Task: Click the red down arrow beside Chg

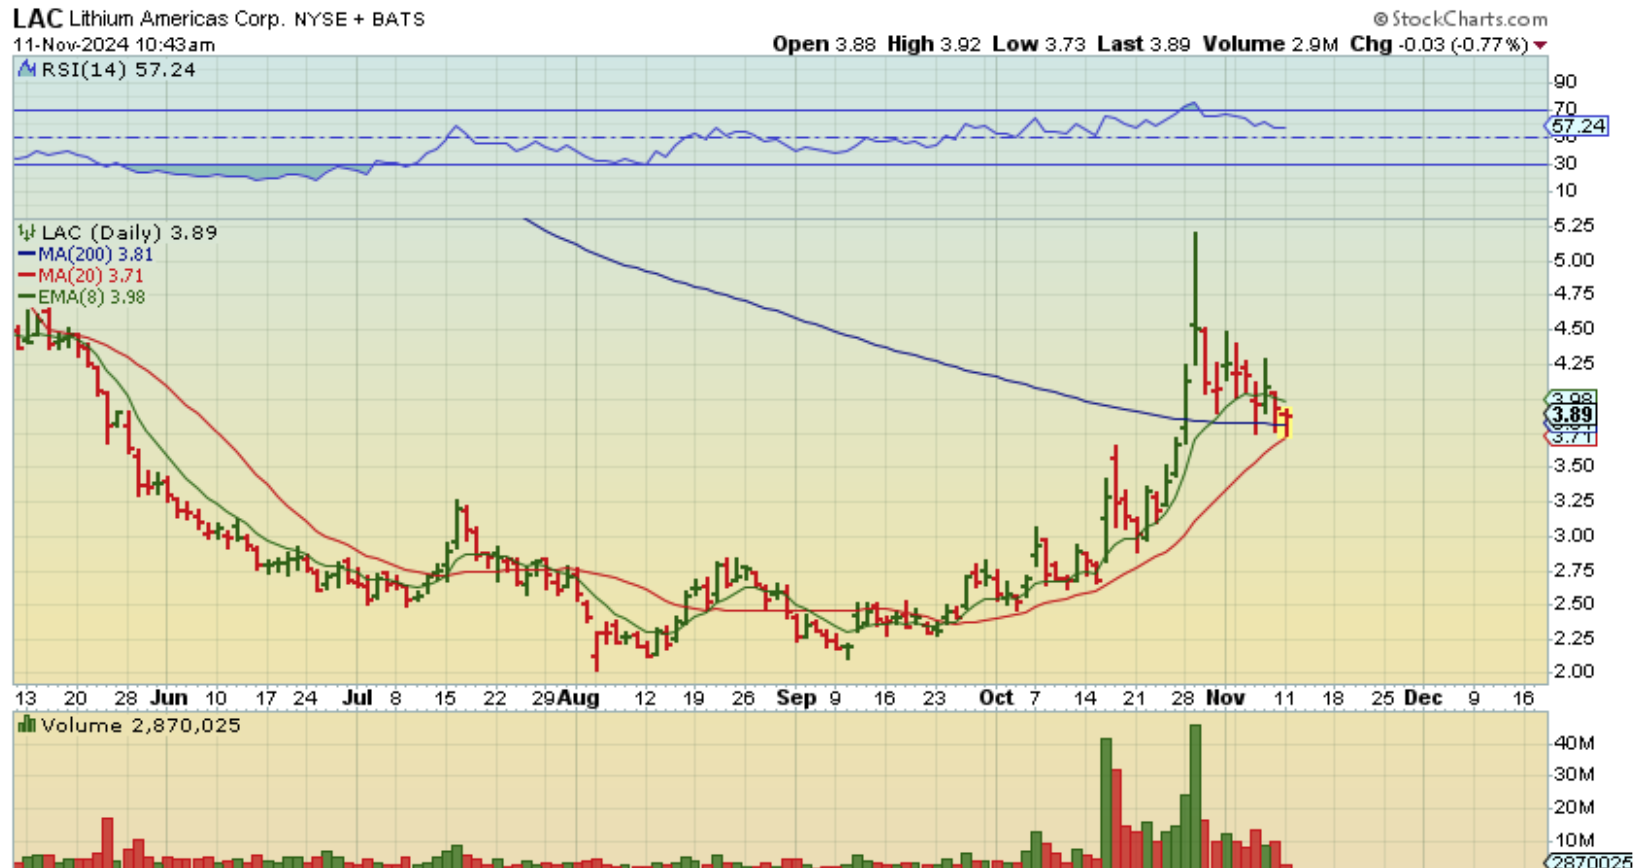Action: point(1540,45)
